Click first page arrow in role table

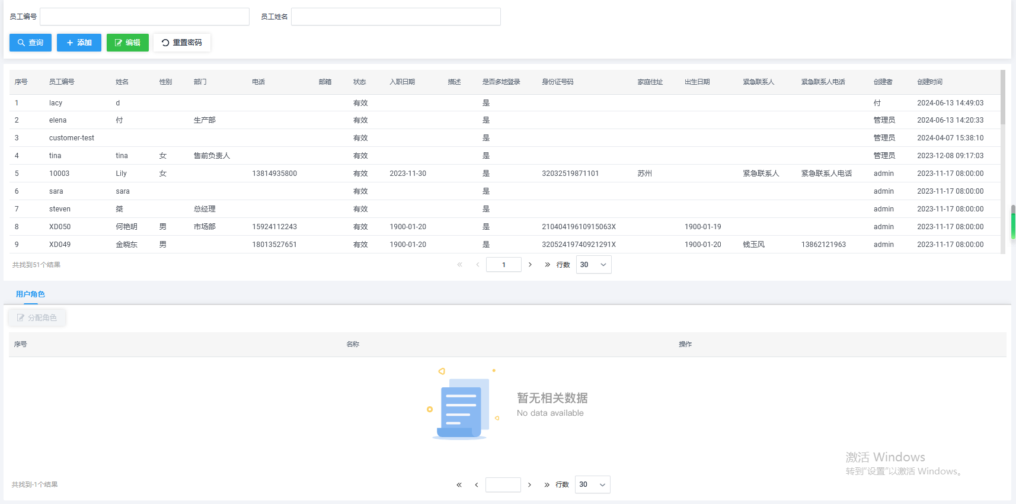click(459, 484)
